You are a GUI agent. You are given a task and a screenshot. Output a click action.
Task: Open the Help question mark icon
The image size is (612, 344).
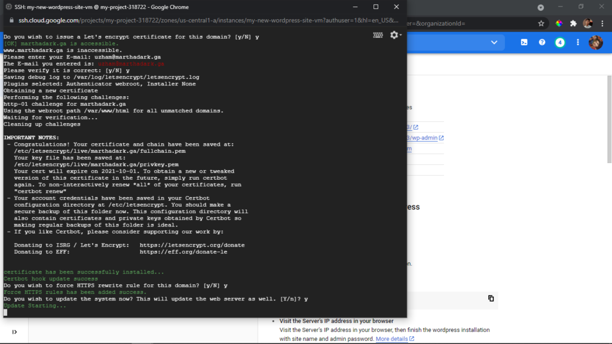point(542,42)
